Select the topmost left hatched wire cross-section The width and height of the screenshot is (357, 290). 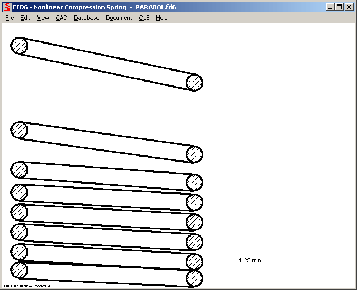(19, 45)
